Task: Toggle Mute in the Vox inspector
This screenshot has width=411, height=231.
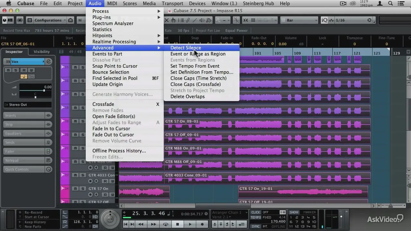Action: (8, 70)
